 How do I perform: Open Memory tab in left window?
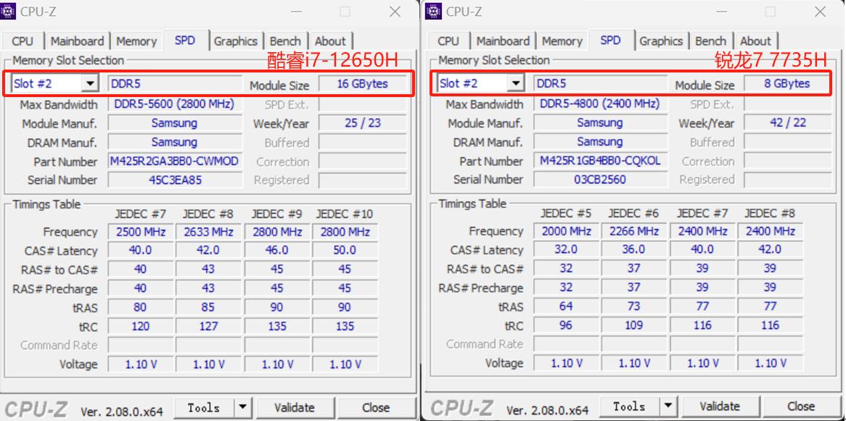pos(136,41)
